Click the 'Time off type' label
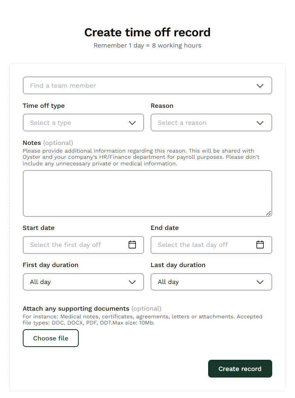 pos(44,105)
